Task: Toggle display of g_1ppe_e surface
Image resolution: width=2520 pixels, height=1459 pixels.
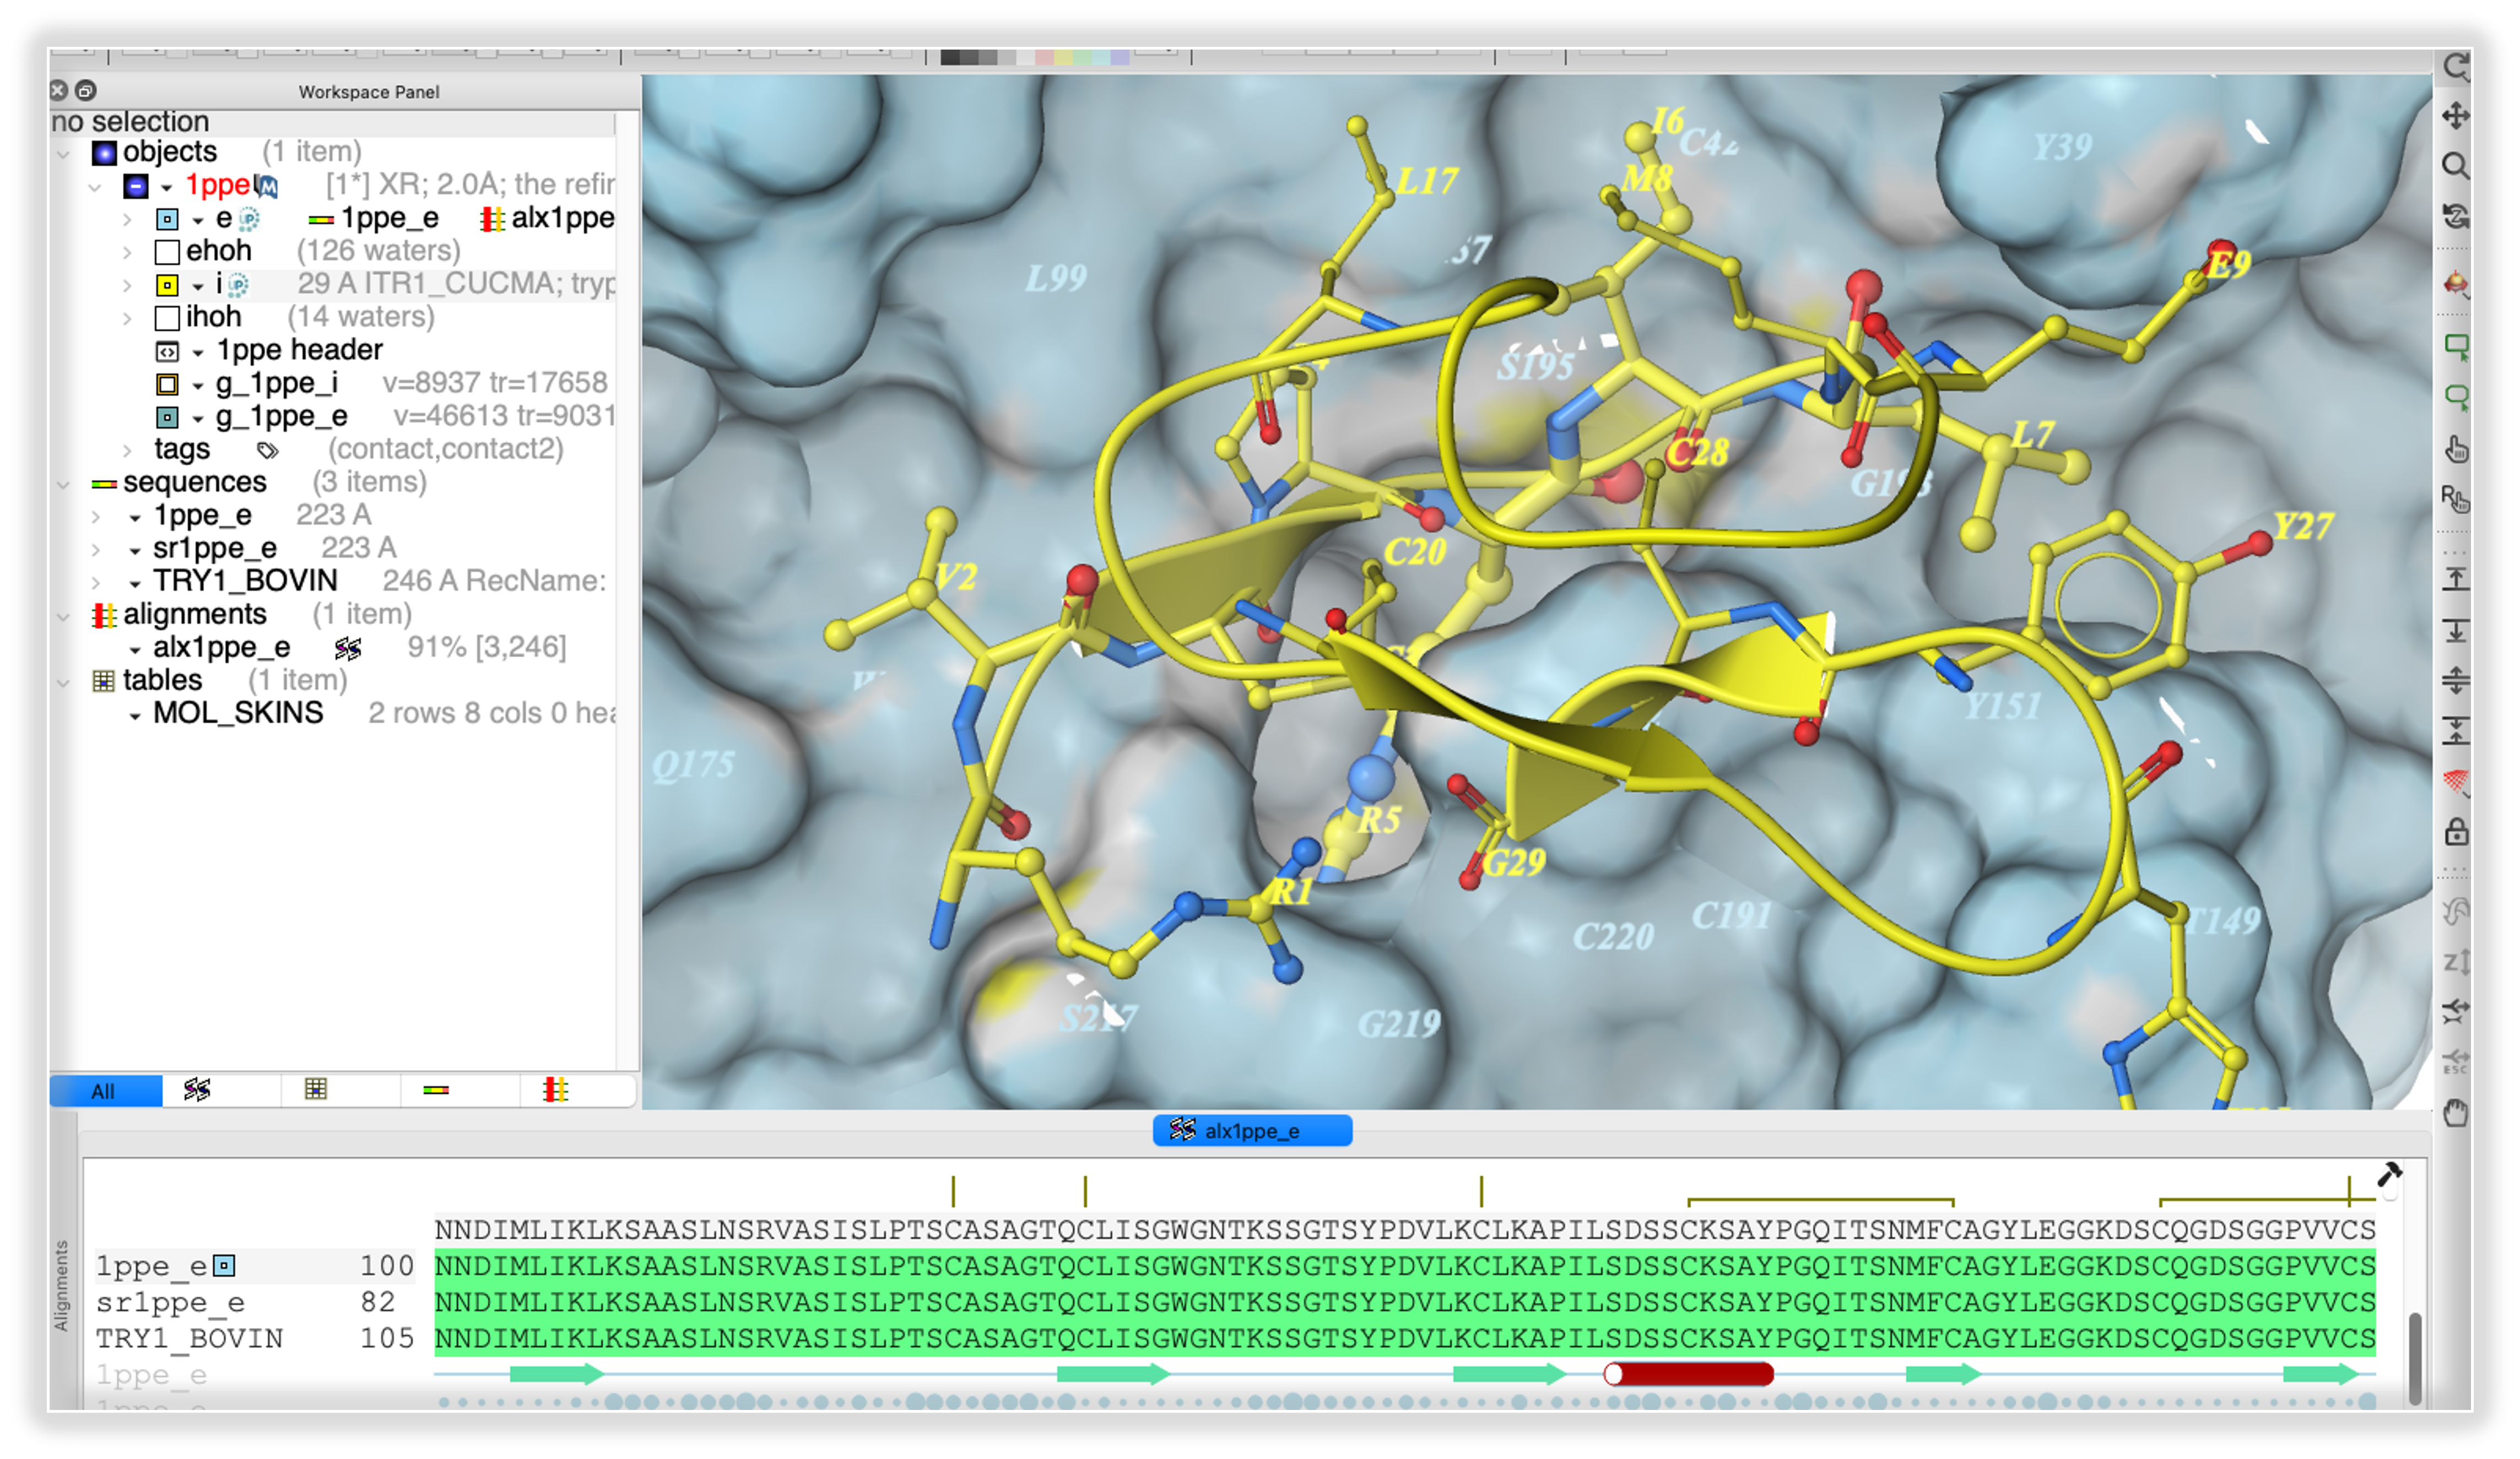Action: [168, 417]
